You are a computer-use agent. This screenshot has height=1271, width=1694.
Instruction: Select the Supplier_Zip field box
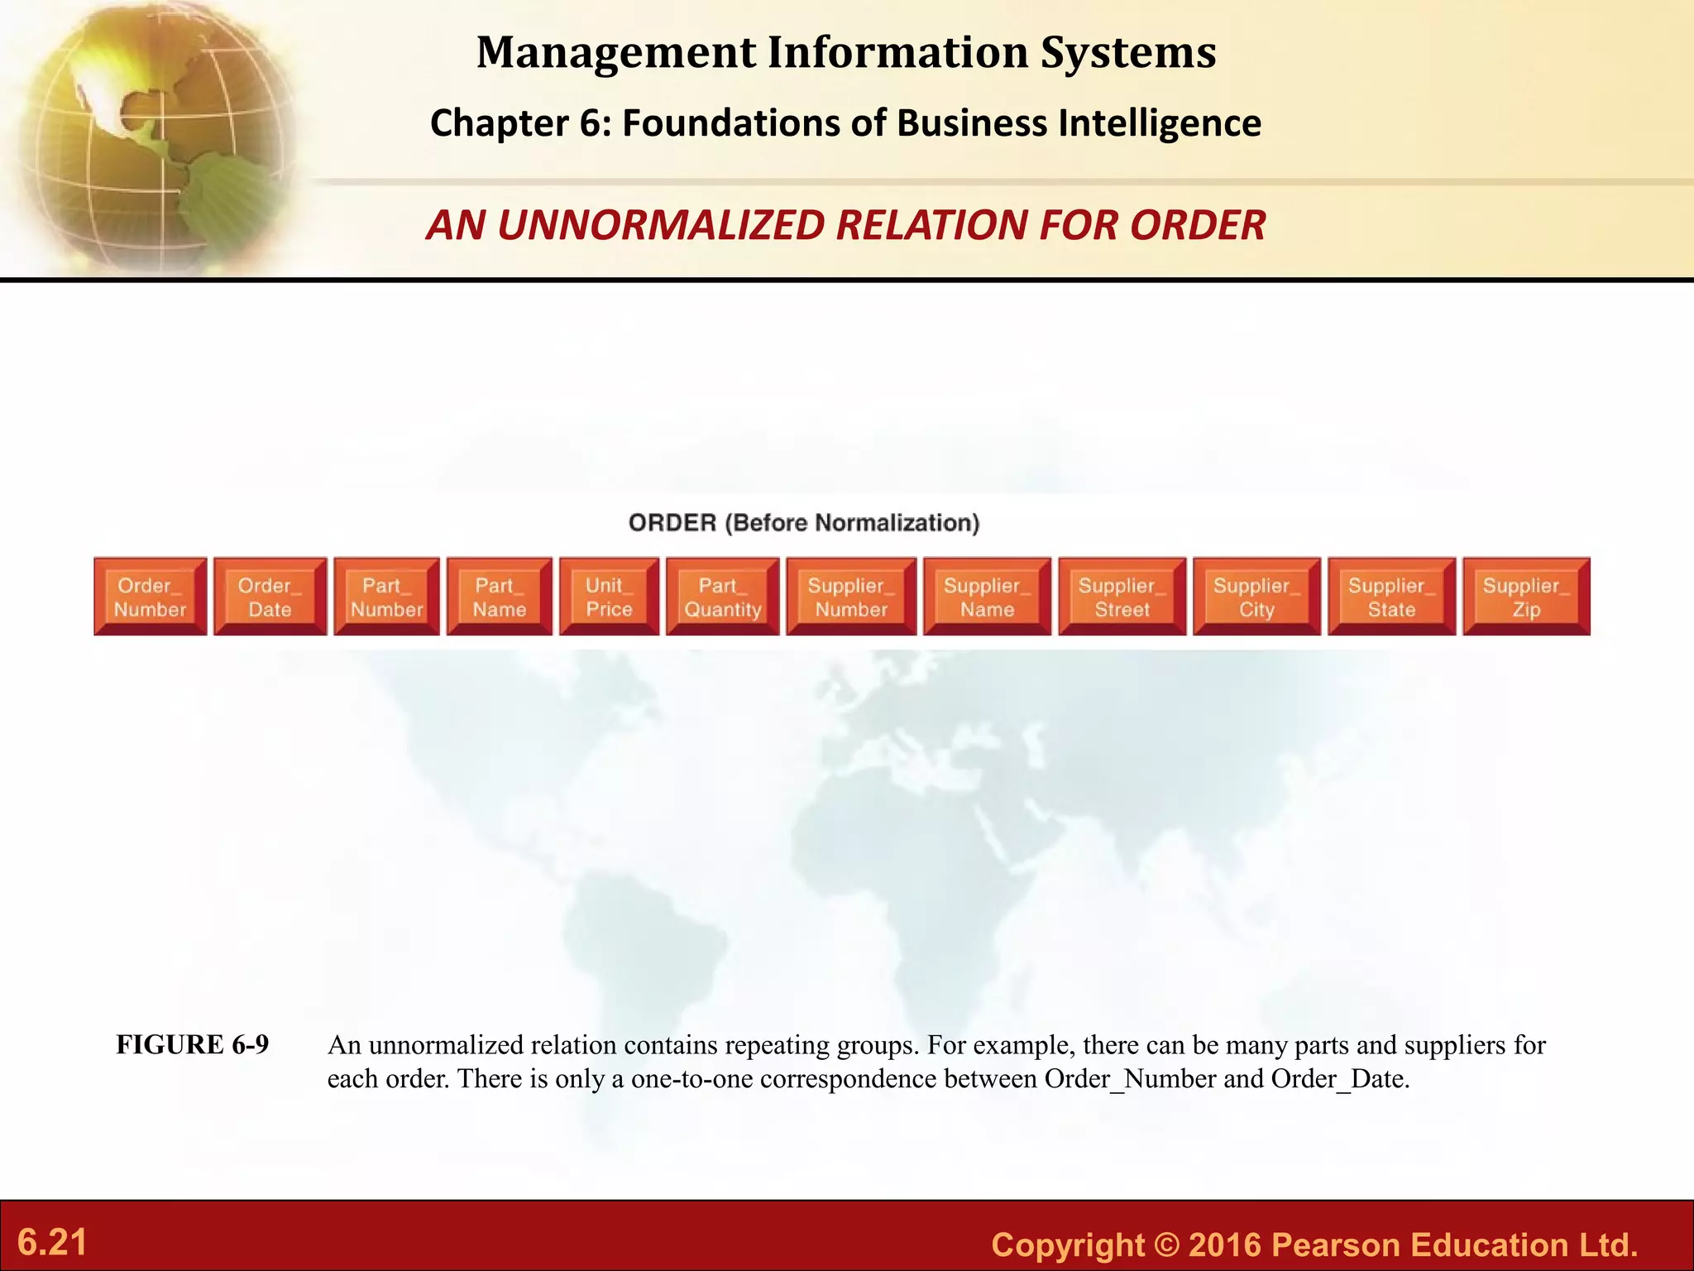pos(1527,597)
